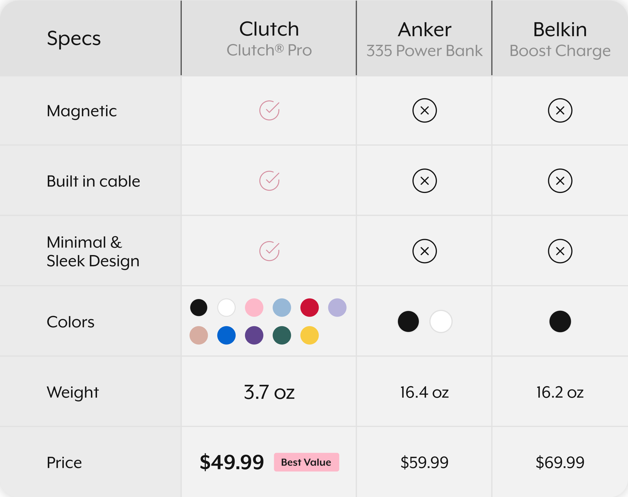Click the Clutch Magnetic checkmark icon
This screenshot has height=497, width=628.
pyautogui.click(x=269, y=110)
